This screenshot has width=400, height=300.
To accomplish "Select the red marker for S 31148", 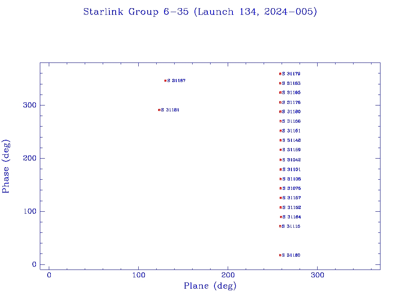I will point(280,140).
